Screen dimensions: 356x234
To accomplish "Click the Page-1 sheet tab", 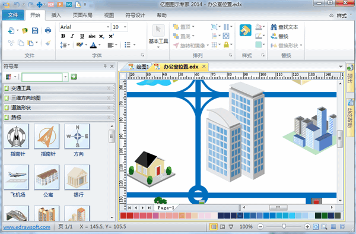I will point(166,208).
